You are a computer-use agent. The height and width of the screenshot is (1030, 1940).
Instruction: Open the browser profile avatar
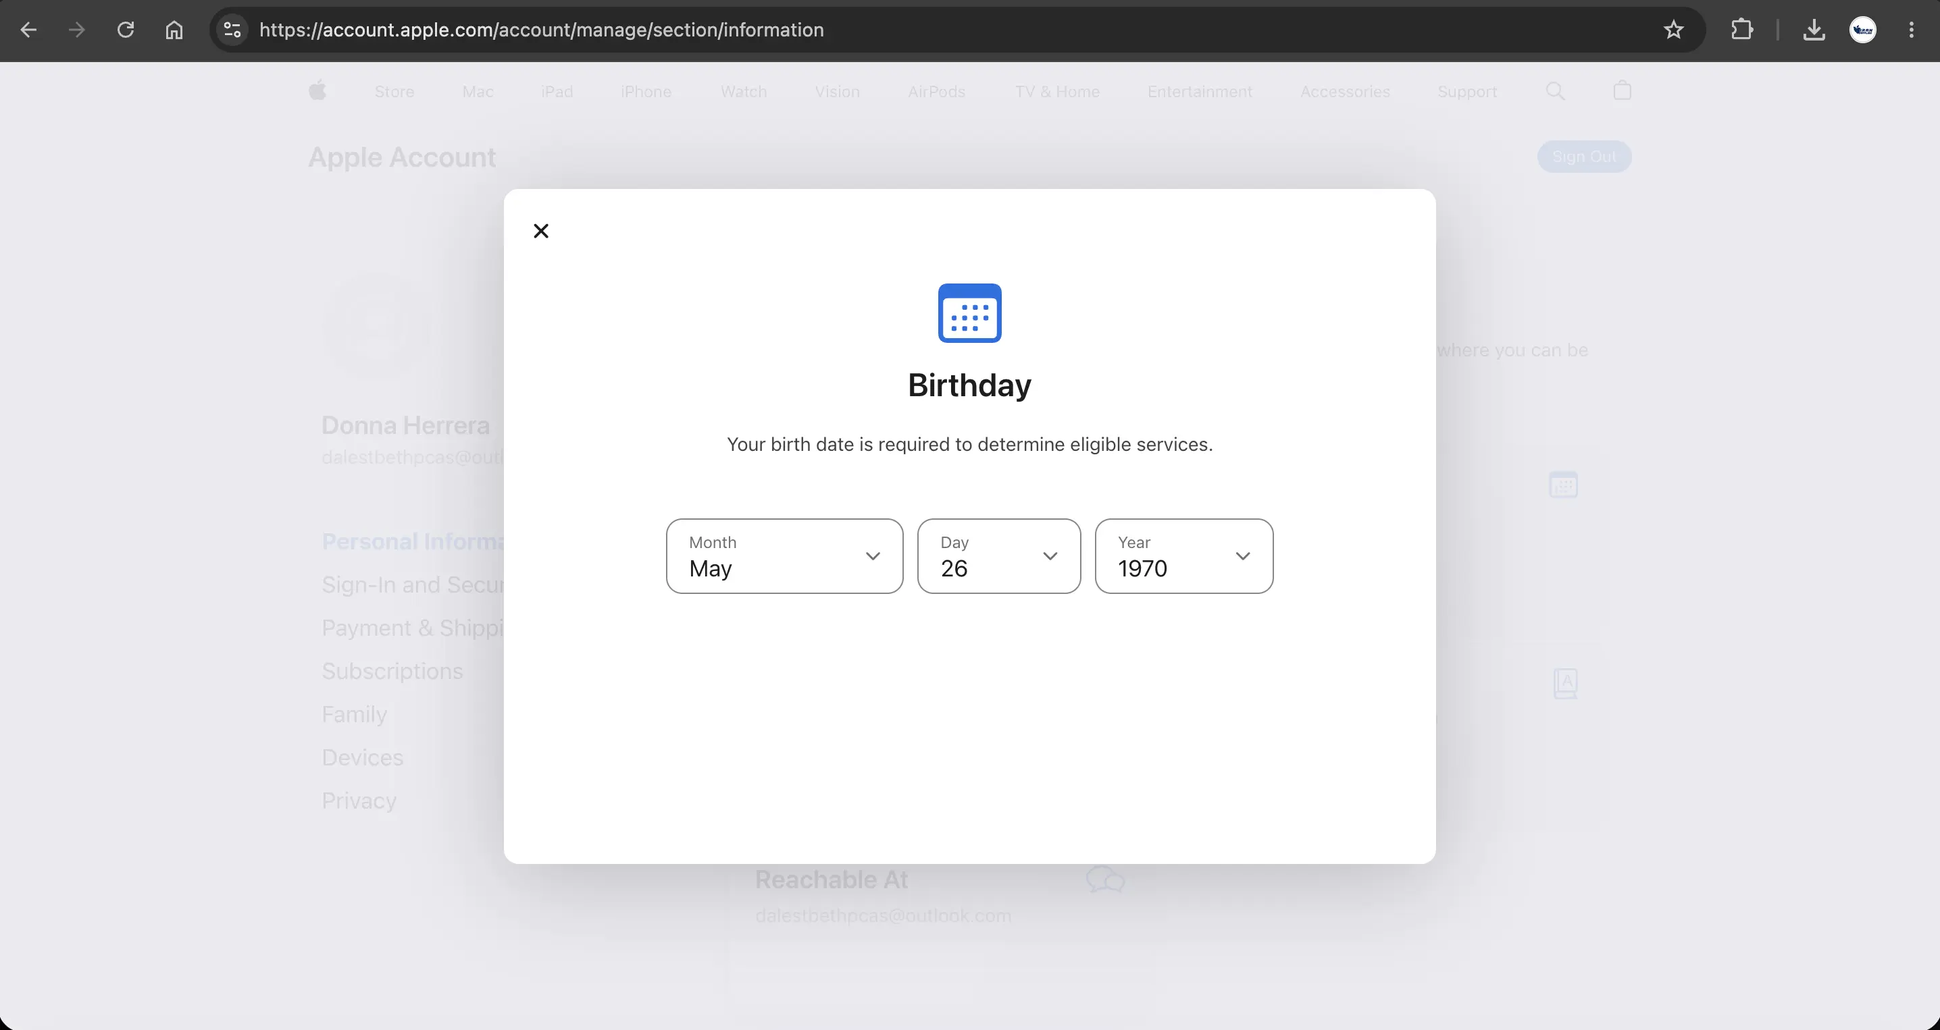tap(1863, 30)
